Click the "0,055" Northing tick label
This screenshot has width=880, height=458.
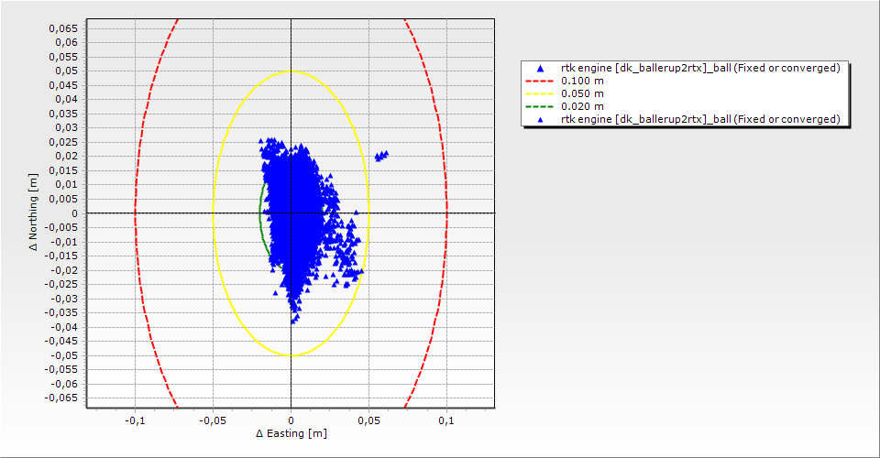coord(63,57)
